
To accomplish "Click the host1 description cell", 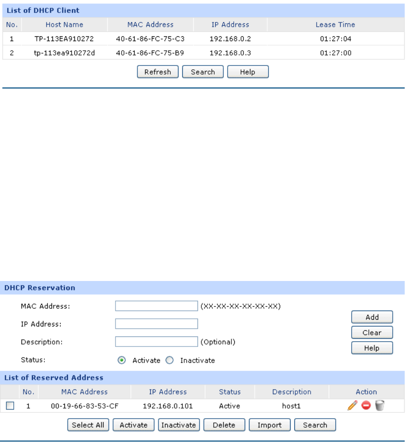I will [291, 406].
